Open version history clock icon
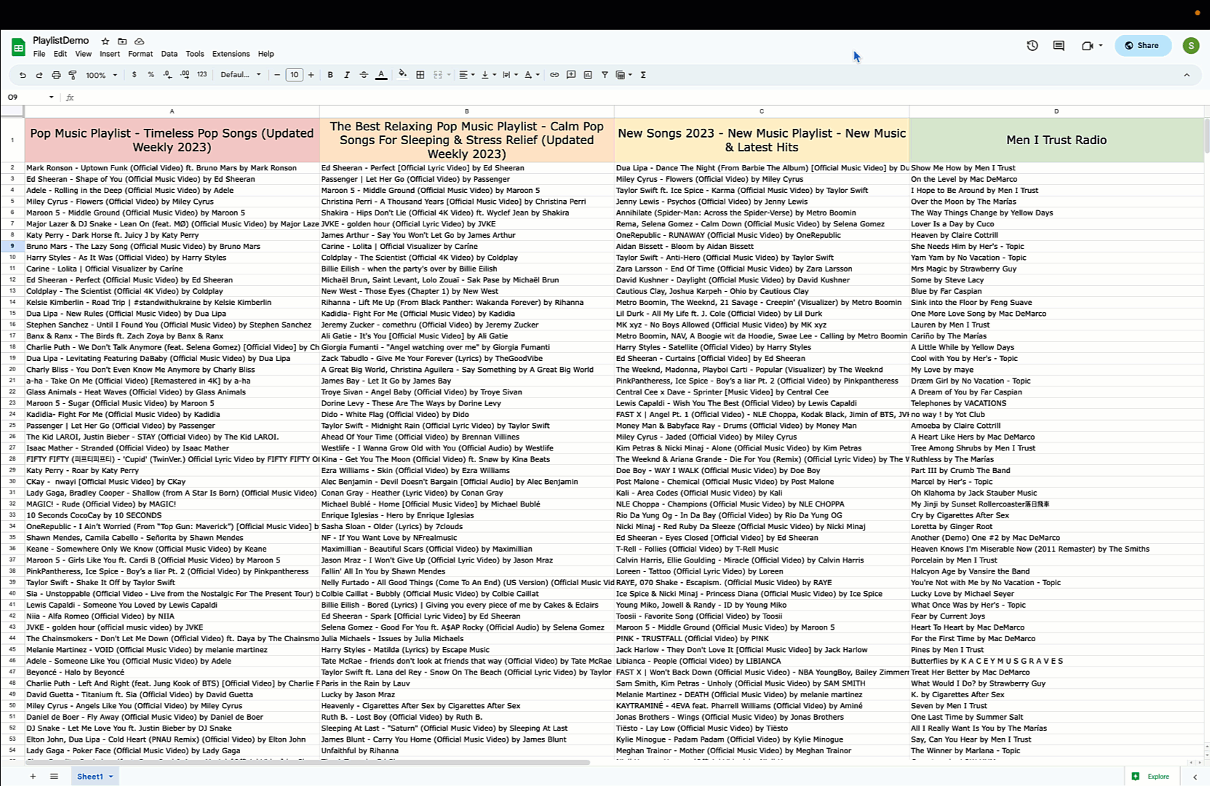Screen dimensions: 1210x786 click(x=1032, y=46)
